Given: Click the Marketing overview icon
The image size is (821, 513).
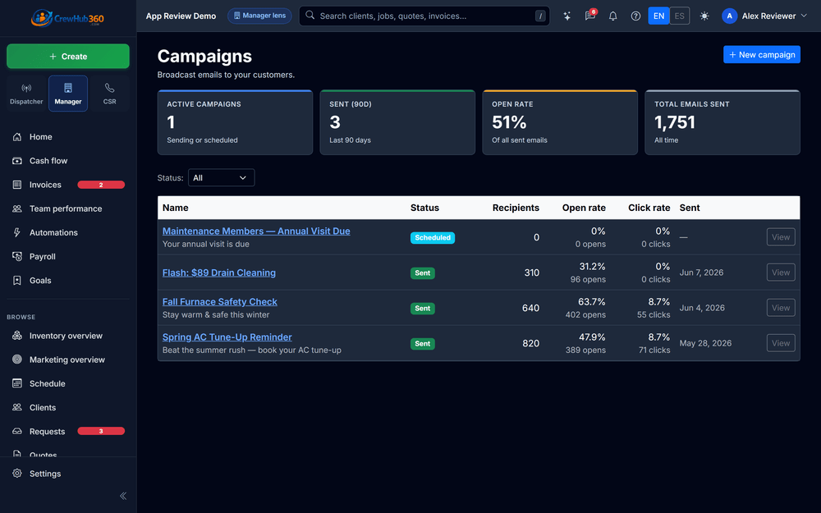Looking at the screenshot, I should click(x=17, y=360).
